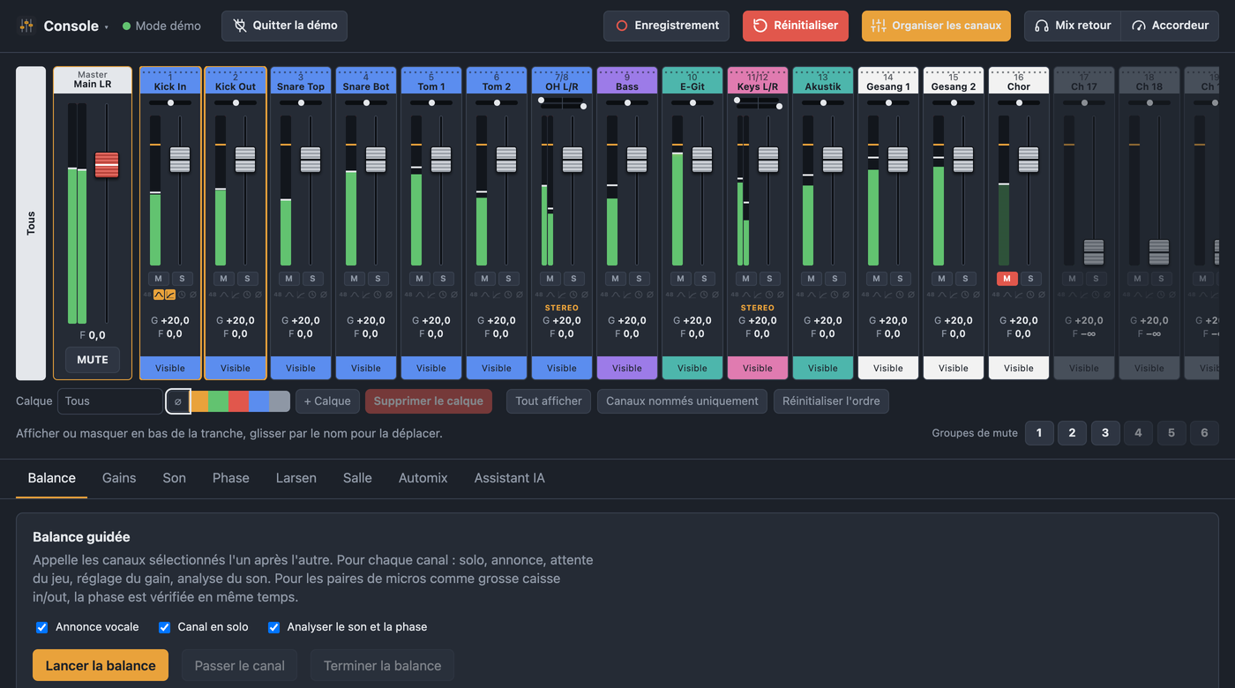Select the no-color swatch for the layer

point(177,401)
